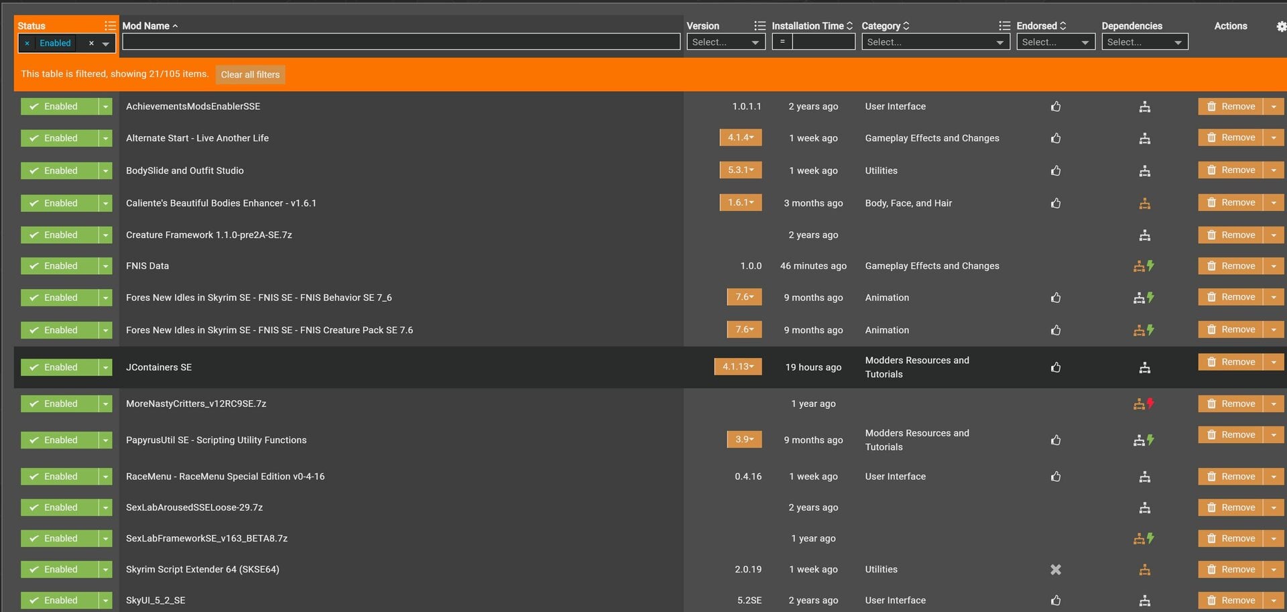This screenshot has width=1287, height=612.
Task: Endorse FNIS Behavior SE 7_6 mod
Action: click(x=1056, y=298)
